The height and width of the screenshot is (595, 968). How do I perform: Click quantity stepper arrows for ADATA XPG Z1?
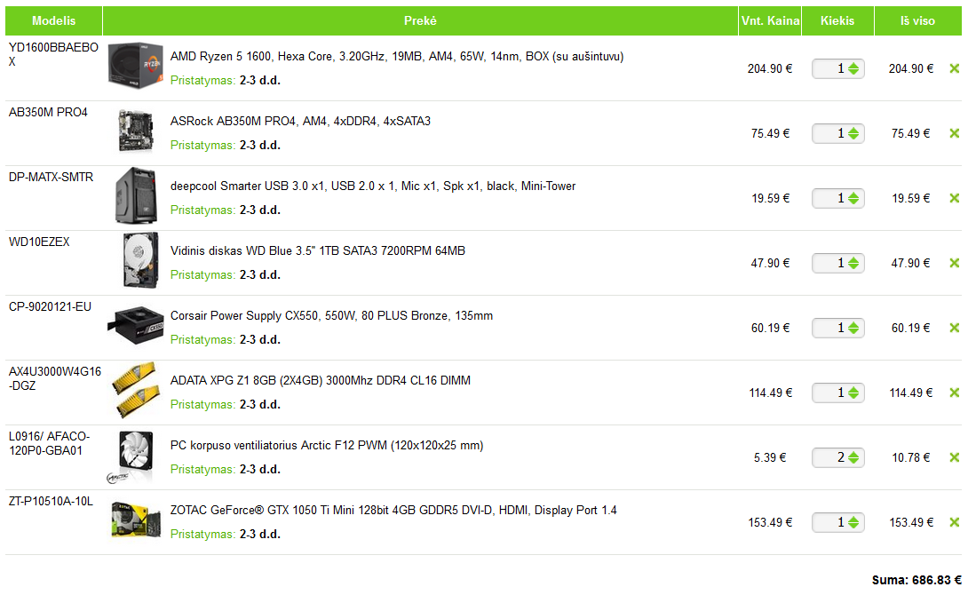coord(853,393)
